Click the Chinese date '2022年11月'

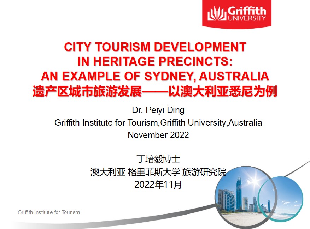pyautogui.click(x=158, y=185)
